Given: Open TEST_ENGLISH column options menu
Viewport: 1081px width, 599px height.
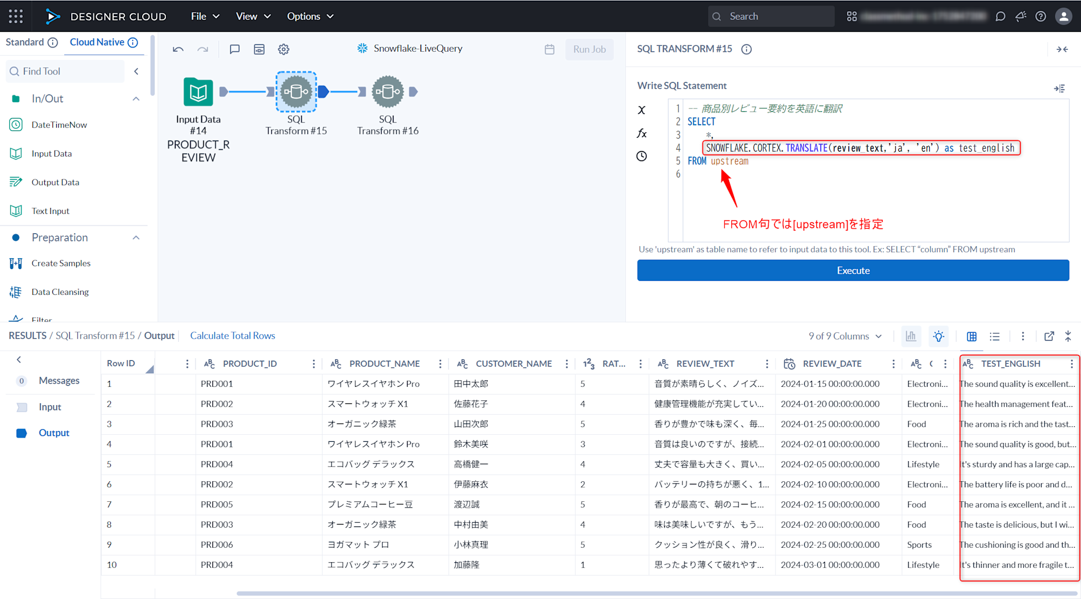Looking at the screenshot, I should click(x=1071, y=364).
